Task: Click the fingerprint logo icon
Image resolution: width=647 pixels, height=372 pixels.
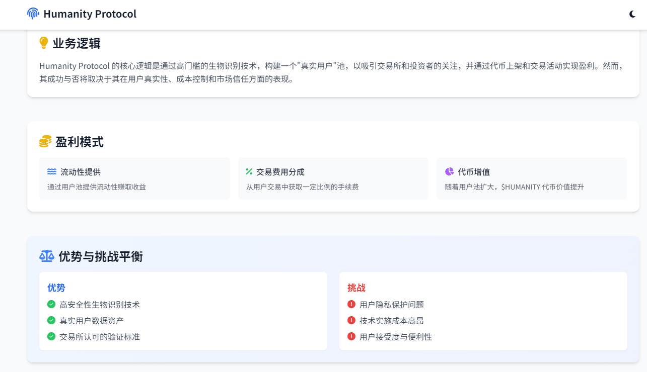Action: click(33, 14)
